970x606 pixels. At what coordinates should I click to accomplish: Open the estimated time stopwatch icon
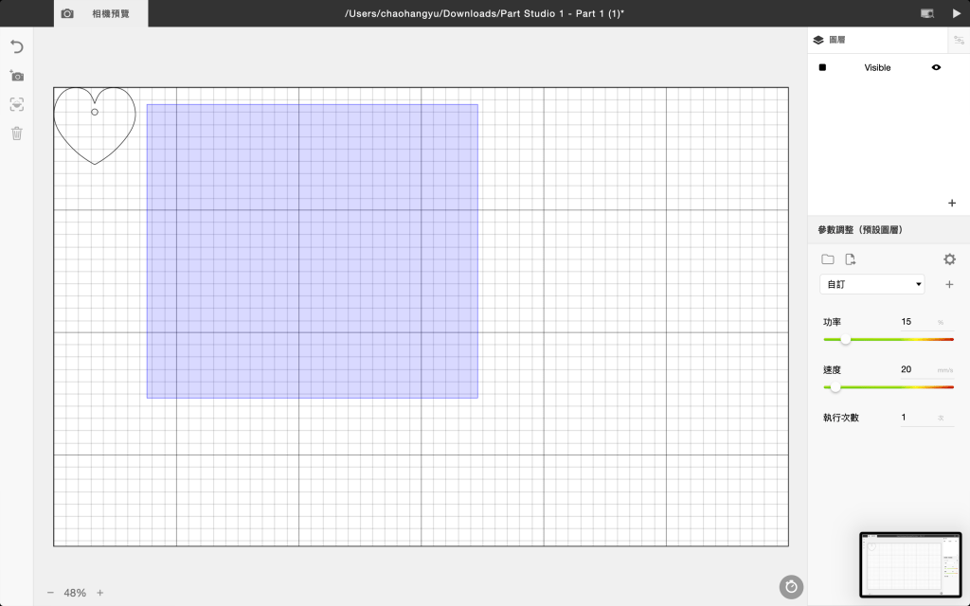point(791,587)
